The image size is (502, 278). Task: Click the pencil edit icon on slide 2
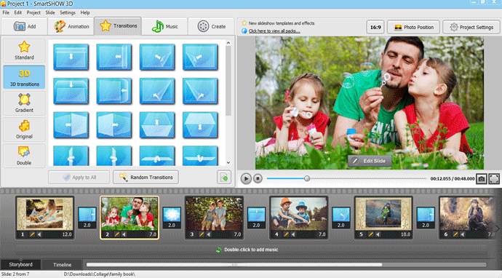(116, 234)
